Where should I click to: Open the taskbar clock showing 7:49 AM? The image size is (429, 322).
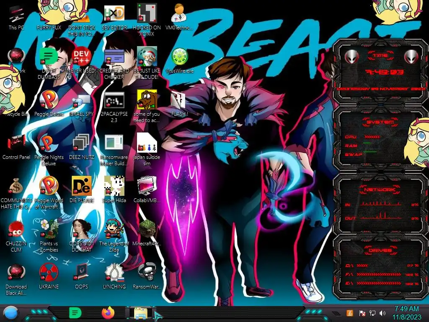pos(407,313)
